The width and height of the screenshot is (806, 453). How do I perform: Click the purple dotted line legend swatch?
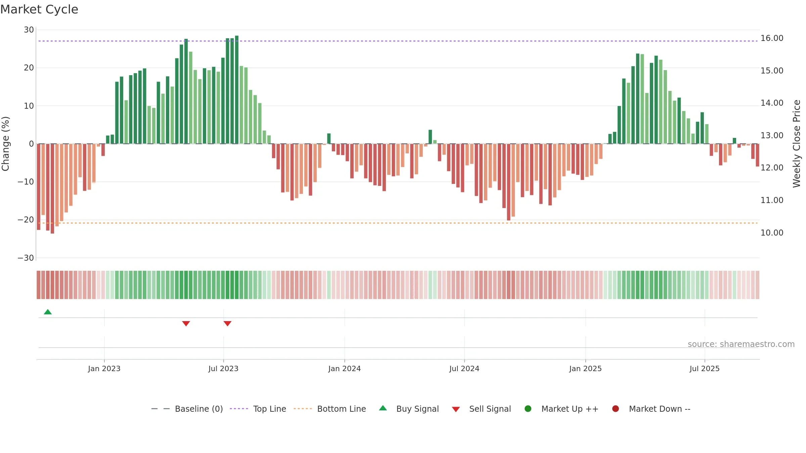click(239, 409)
